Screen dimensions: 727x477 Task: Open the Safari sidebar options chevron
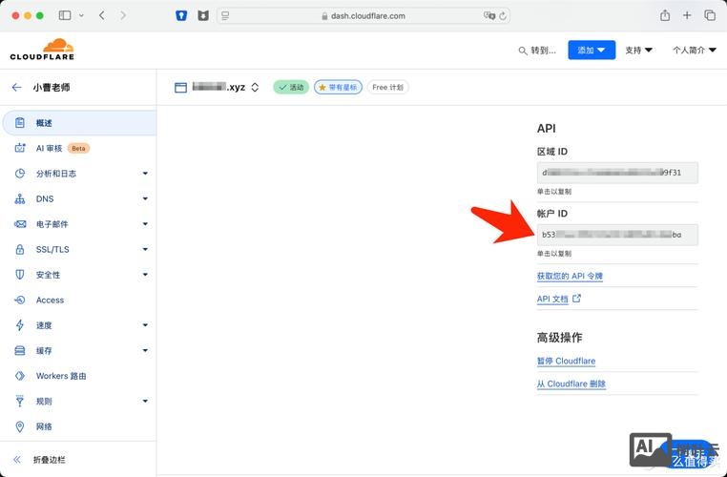point(82,15)
